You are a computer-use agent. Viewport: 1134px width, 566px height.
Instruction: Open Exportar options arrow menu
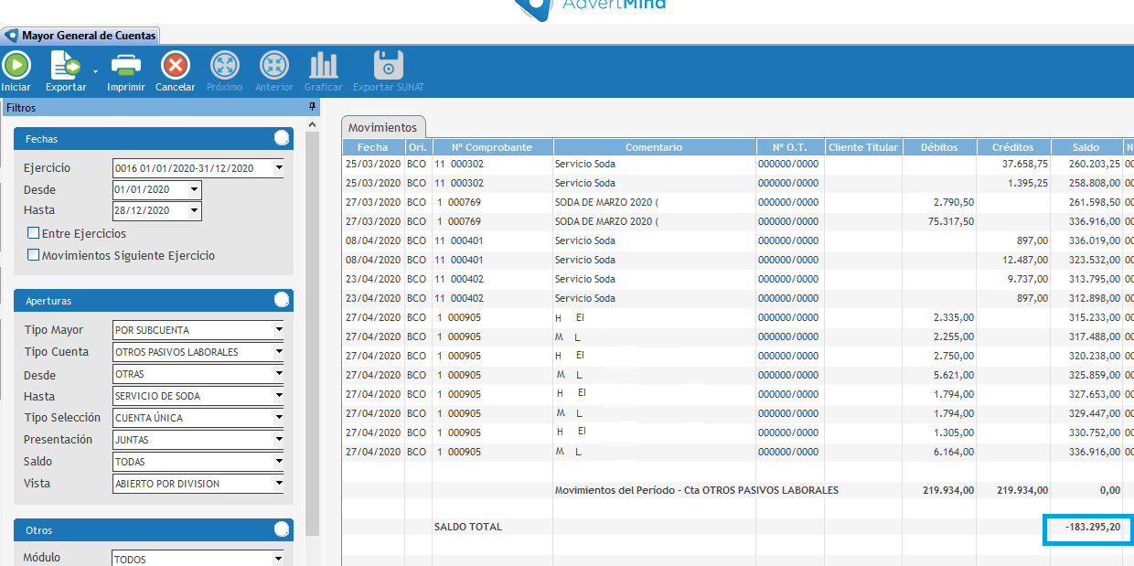click(95, 70)
